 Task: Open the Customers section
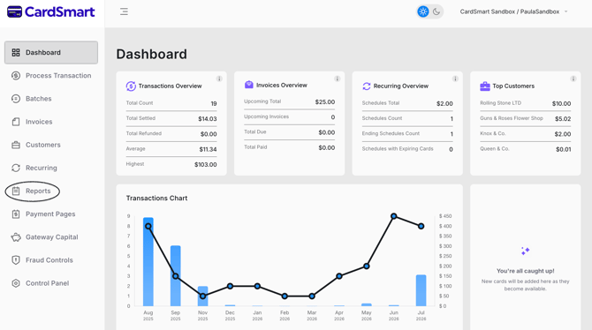pos(51,145)
